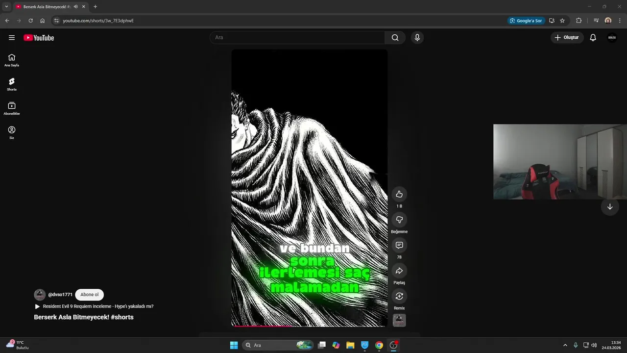Open the media controls icon in toolbar
Viewport: 627px width, 353px height.
coord(596,21)
